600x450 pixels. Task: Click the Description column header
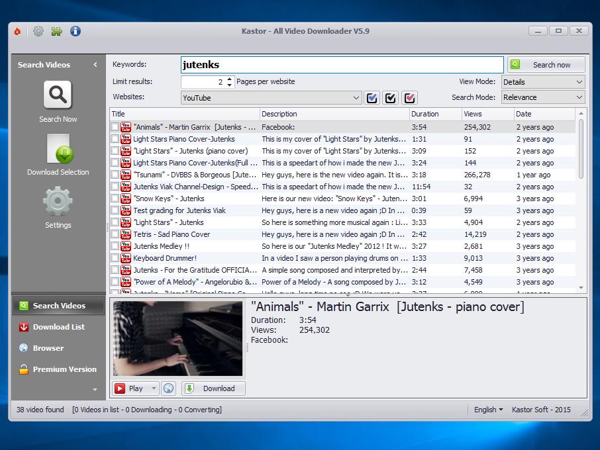click(x=334, y=114)
